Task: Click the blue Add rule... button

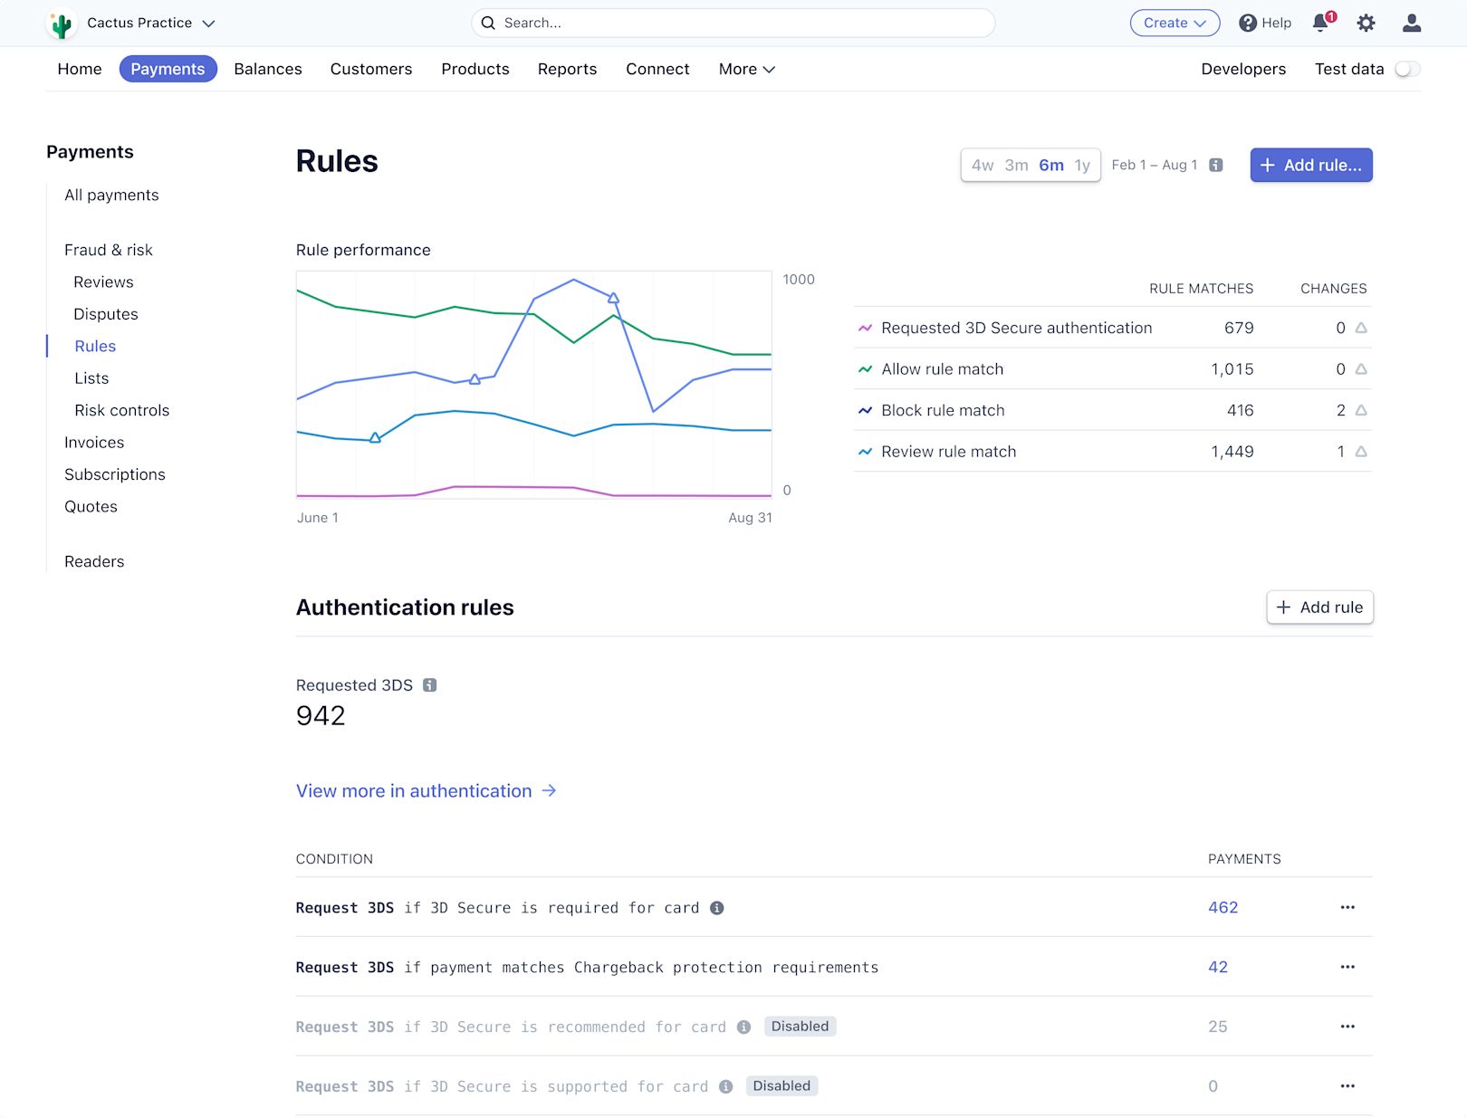Action: click(x=1310, y=165)
